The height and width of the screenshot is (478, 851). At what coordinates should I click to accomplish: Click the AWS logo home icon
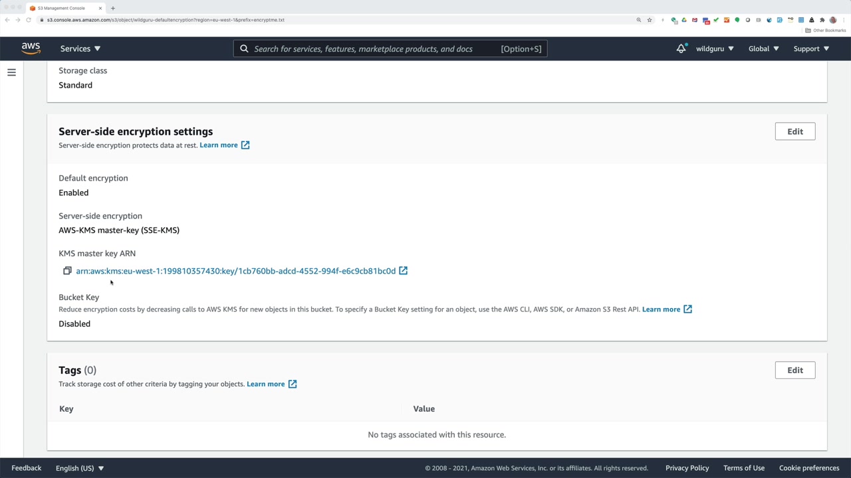(x=31, y=48)
